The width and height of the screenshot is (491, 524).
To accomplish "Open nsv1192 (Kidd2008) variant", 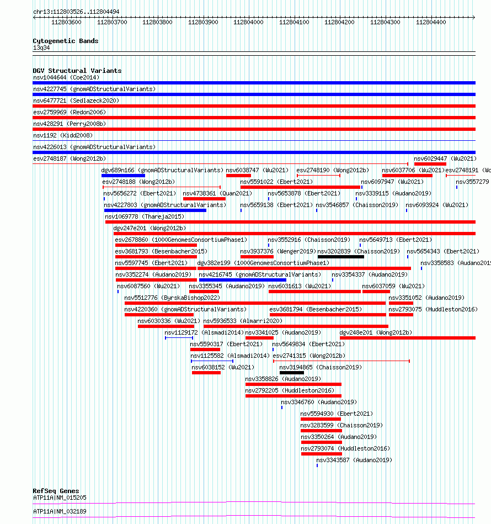I will click(x=63, y=135).
